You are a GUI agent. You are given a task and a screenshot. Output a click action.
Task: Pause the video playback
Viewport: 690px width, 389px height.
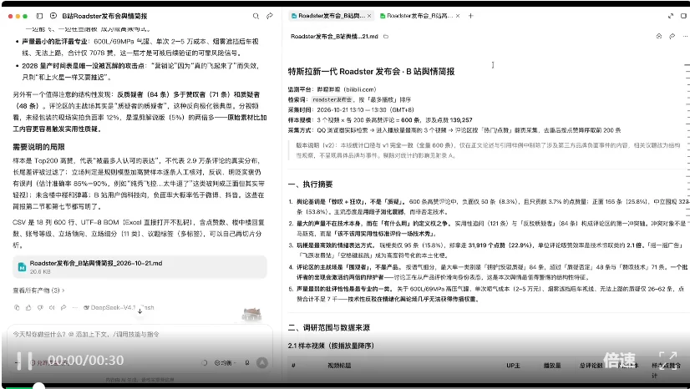coord(25,361)
